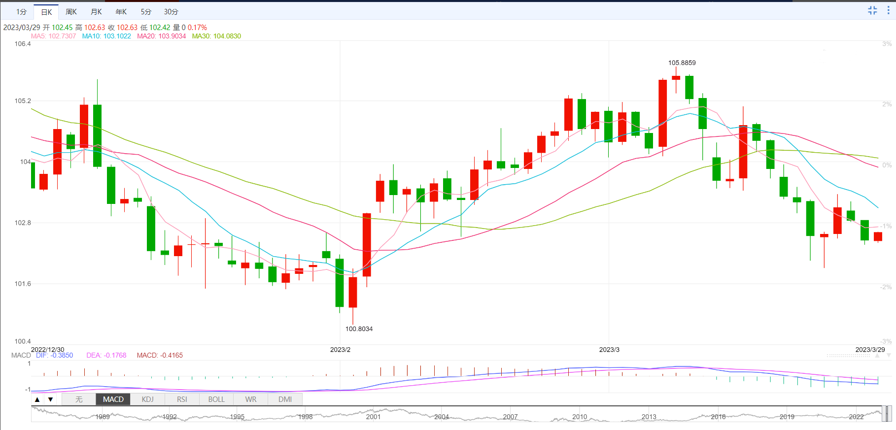The height and width of the screenshot is (430, 896).
Task: Click the MA5: 102.7307 legend label
Action: click(53, 36)
